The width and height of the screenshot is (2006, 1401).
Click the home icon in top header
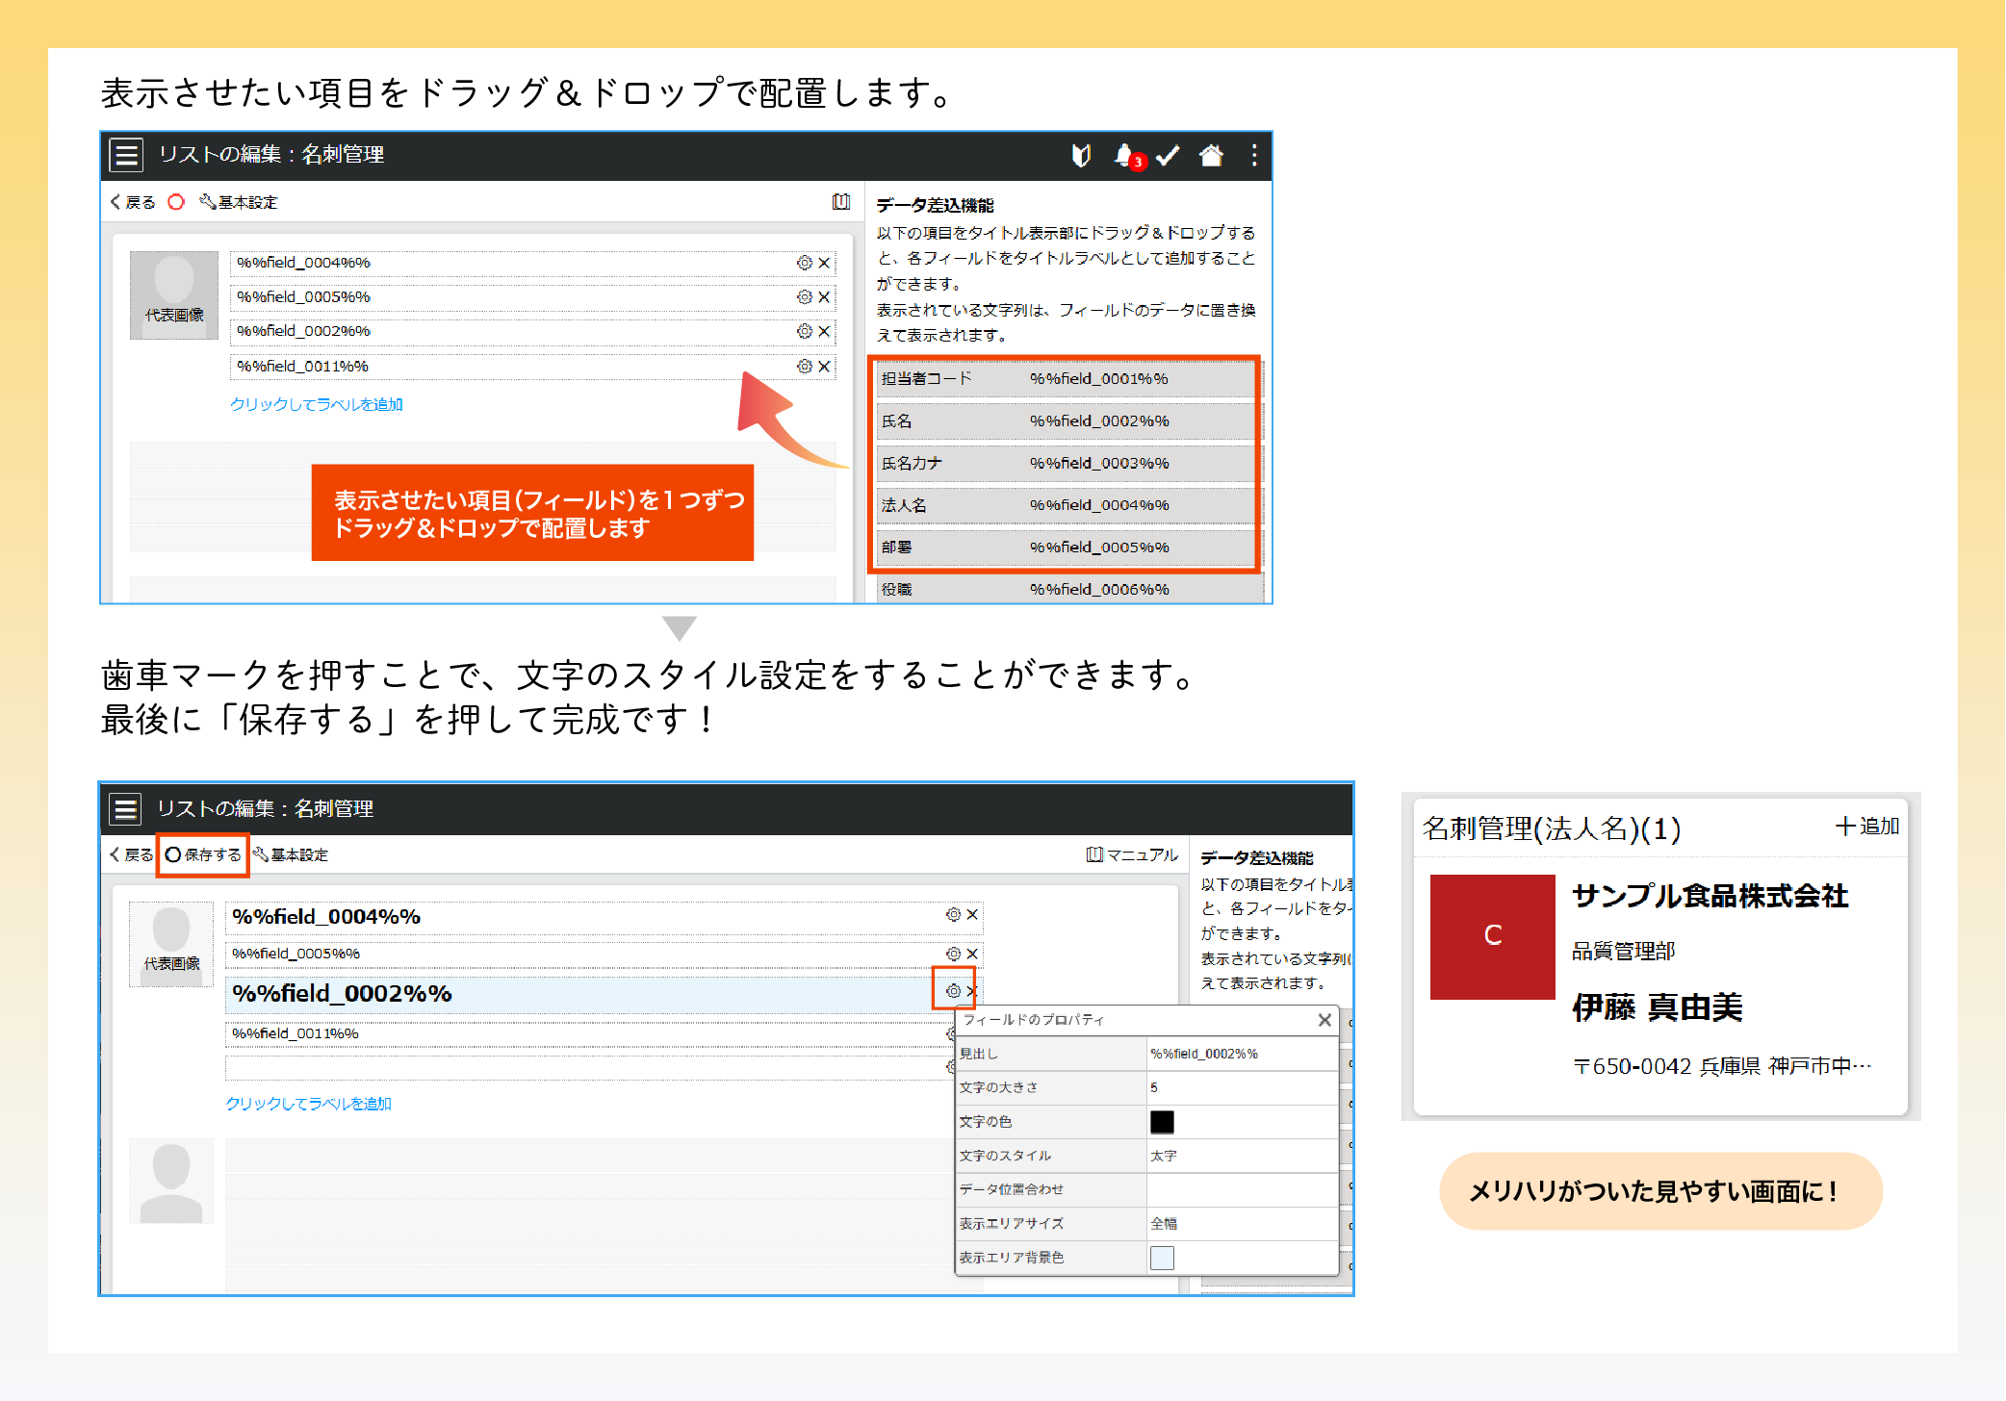click(x=1211, y=155)
